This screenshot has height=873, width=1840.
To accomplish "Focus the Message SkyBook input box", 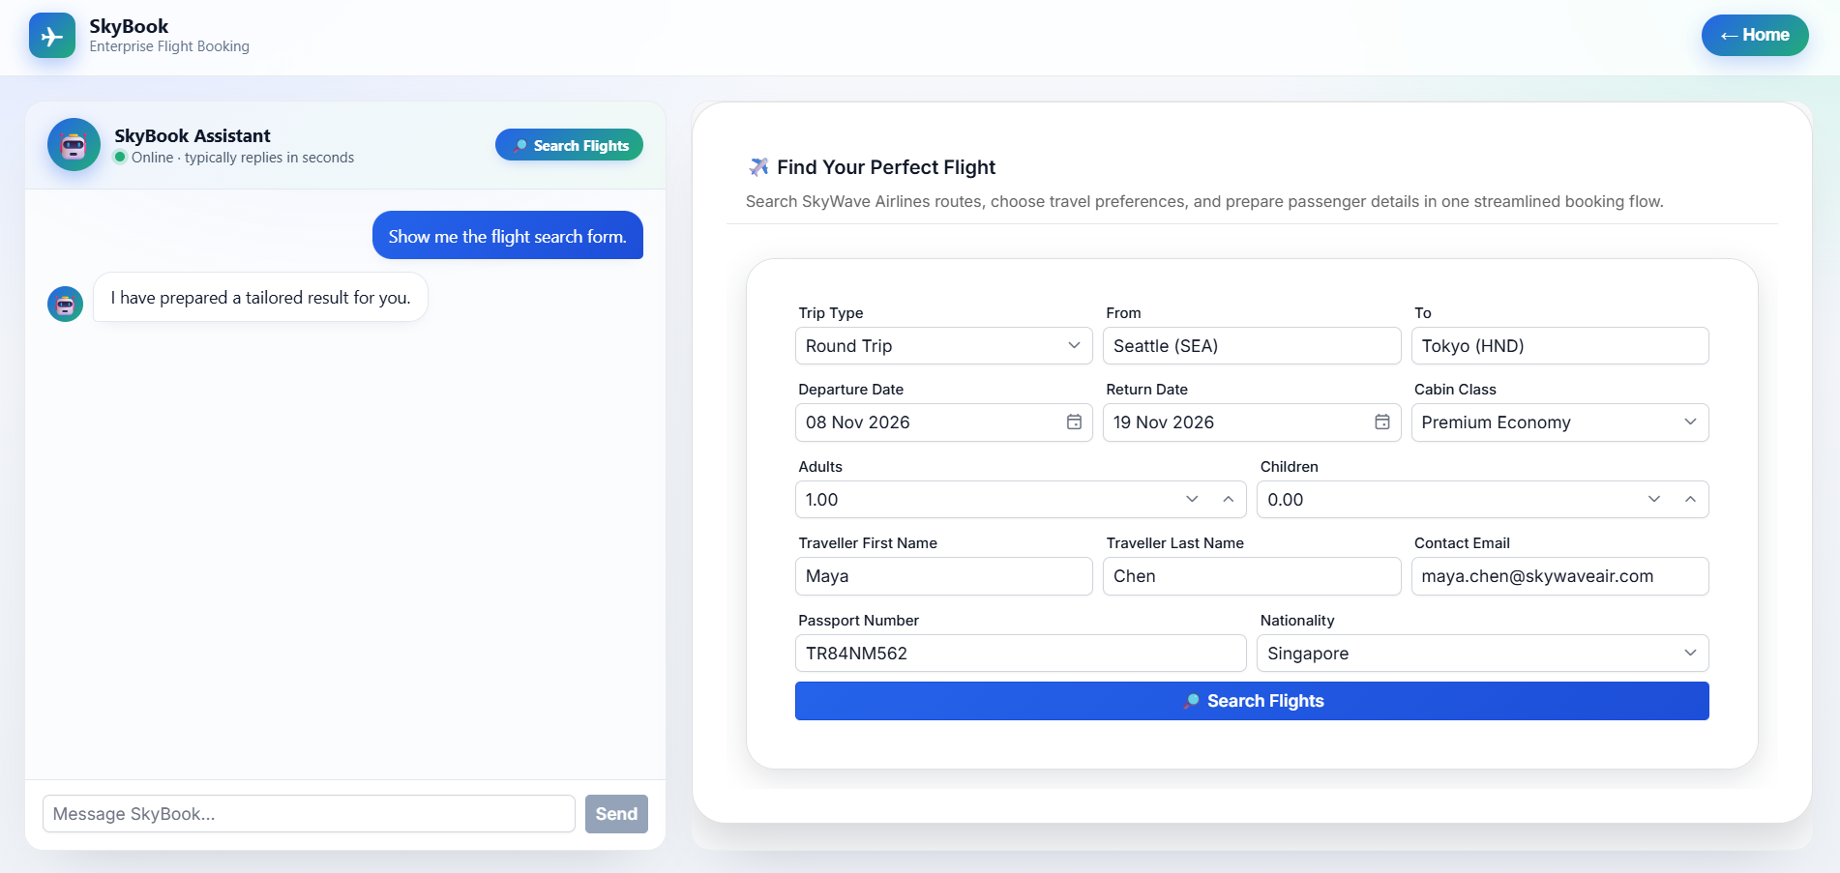I will pos(309,814).
